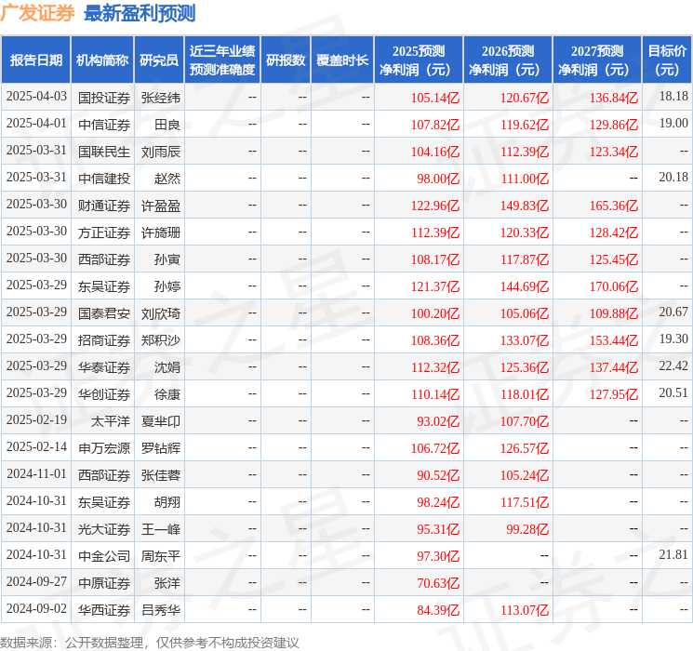
Task: Select analyst 孙婷
Action: (x=167, y=286)
